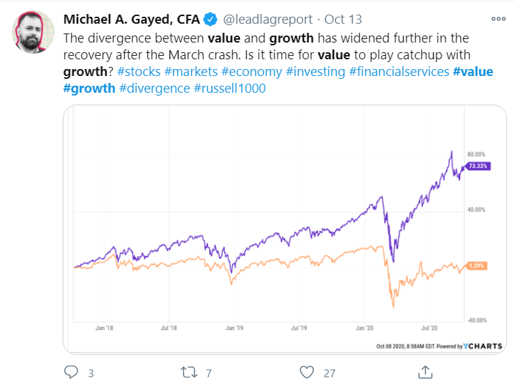Open the share upload icon
514x380 pixels.
425,372
